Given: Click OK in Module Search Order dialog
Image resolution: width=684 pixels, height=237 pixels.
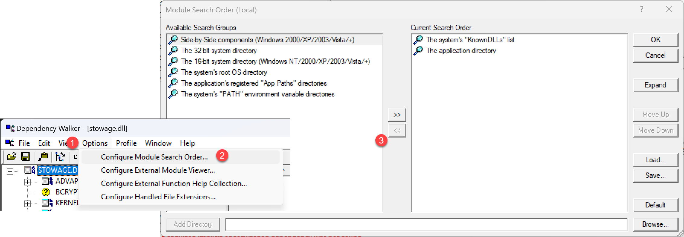Looking at the screenshot, I should coord(656,40).
